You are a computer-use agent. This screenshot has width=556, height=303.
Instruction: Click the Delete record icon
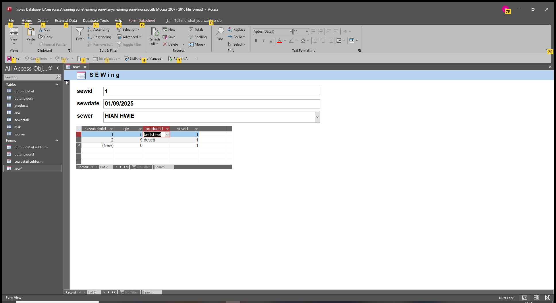(x=171, y=44)
